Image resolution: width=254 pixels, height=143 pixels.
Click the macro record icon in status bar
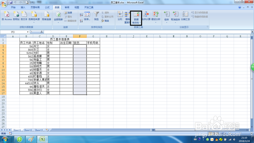pyautogui.click(x=10, y=133)
